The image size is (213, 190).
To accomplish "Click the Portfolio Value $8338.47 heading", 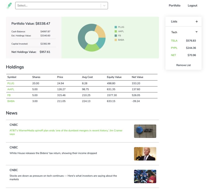I will coord(31,24).
